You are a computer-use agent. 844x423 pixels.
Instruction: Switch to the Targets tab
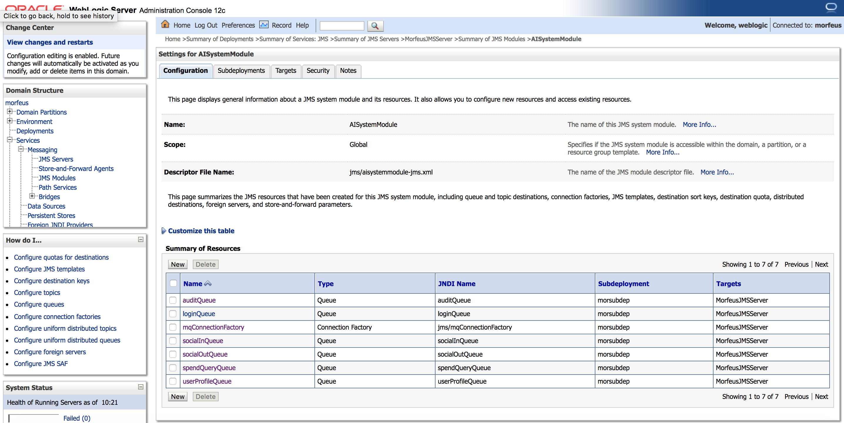point(285,71)
